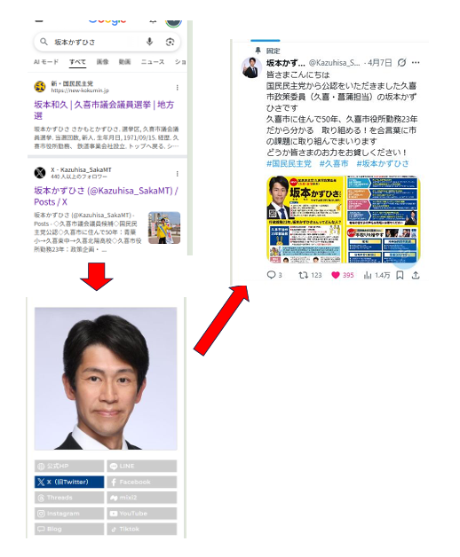
Task: Click the tweet author's profile avatar
Action: coord(251,67)
